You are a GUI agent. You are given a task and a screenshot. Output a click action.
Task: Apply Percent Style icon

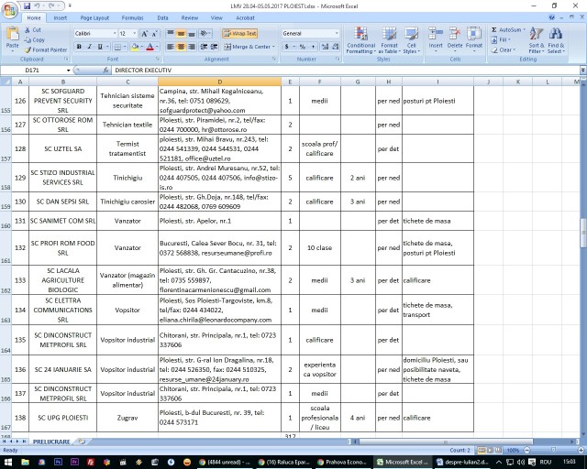[303, 47]
